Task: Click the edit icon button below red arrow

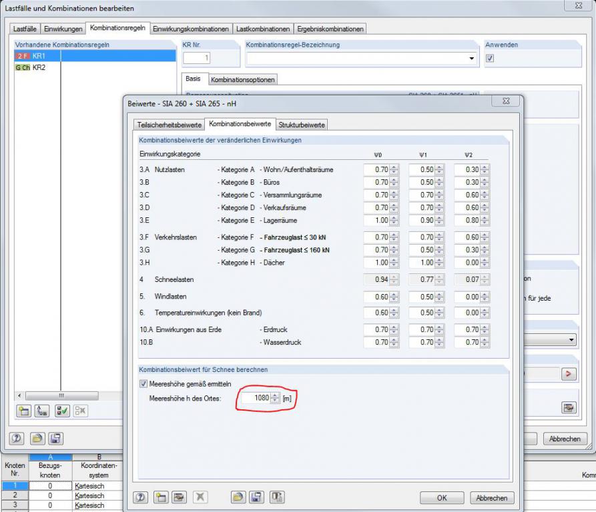Action: point(569,407)
